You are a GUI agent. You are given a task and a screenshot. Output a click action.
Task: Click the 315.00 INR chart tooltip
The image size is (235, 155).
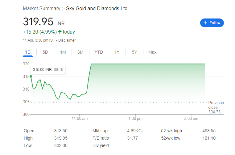point(48,70)
